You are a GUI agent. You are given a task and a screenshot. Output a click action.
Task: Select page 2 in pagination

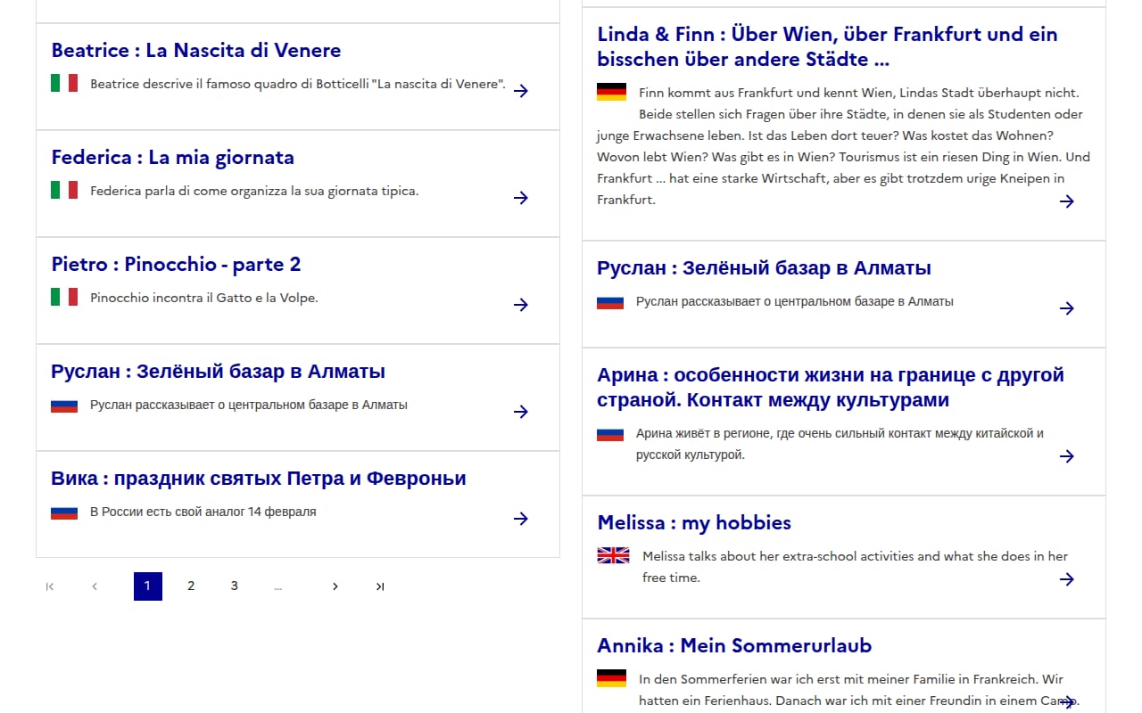191,586
